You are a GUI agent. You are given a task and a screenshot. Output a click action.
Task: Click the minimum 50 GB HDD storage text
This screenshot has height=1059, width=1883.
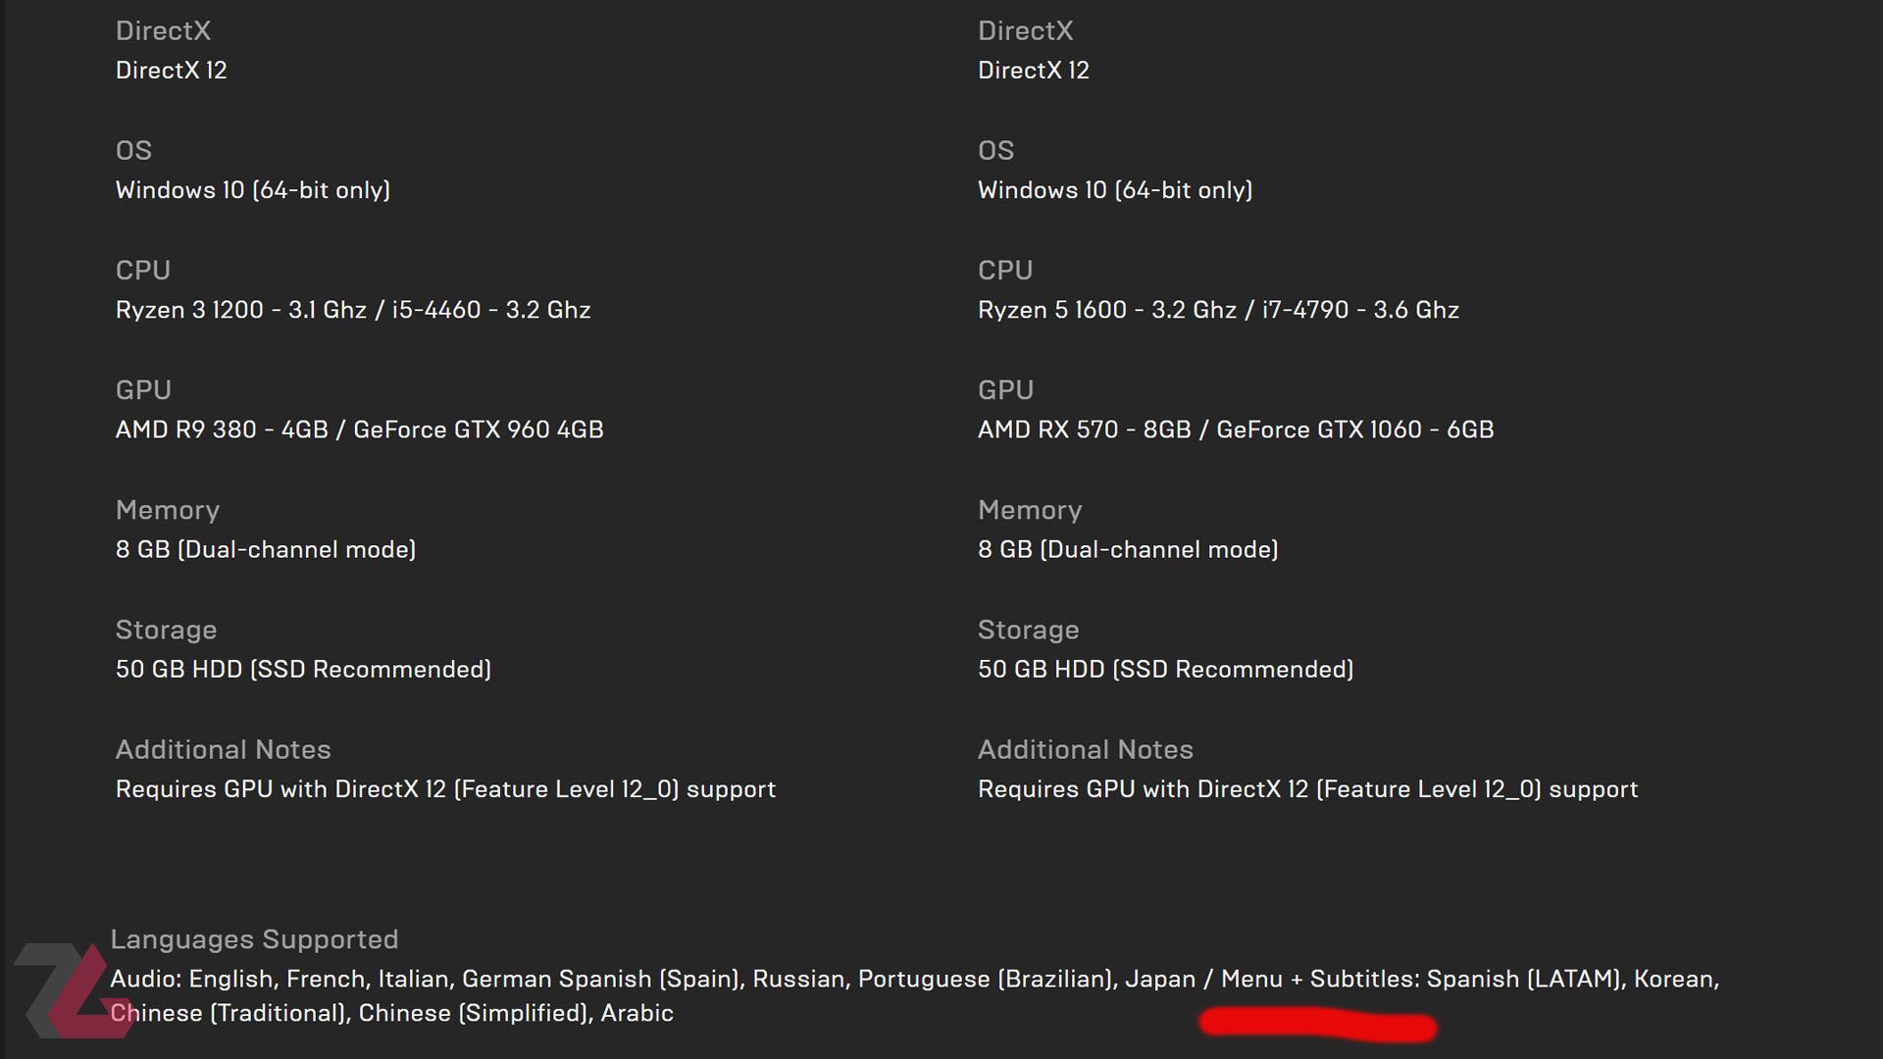[303, 670]
